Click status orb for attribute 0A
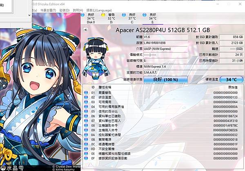245x171 pixels. pyautogui.click(x=86, y=135)
